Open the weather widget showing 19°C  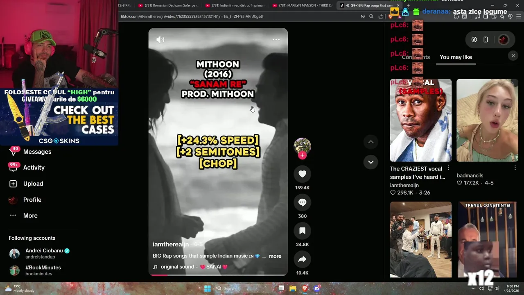[19, 288]
